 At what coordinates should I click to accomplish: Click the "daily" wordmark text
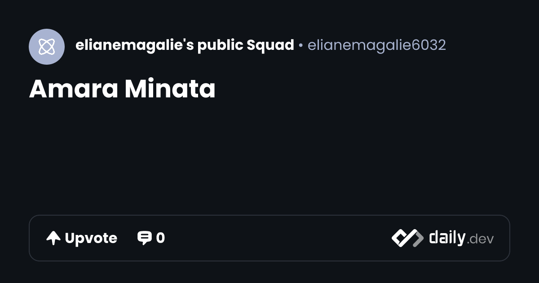click(447, 237)
